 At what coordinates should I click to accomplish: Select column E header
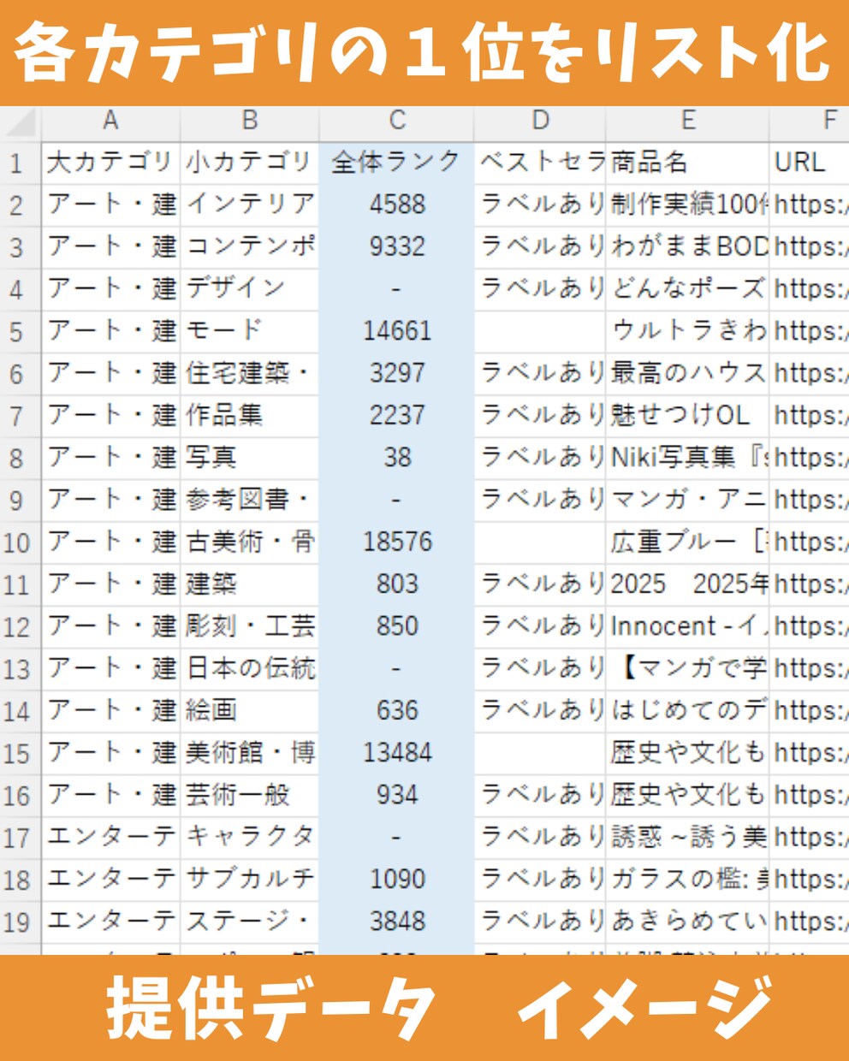coord(688,122)
